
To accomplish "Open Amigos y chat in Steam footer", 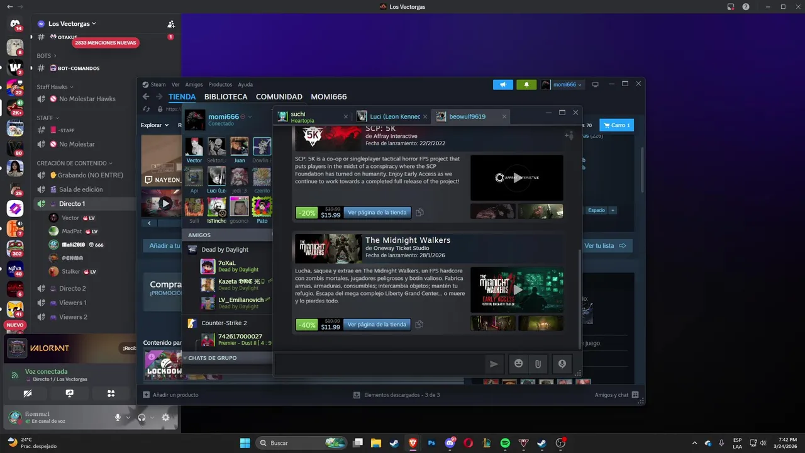I will coord(617,395).
